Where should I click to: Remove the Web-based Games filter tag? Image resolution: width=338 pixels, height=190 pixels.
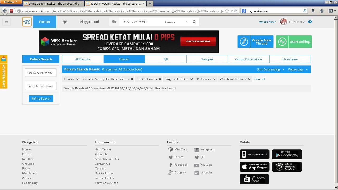pos(249,79)
